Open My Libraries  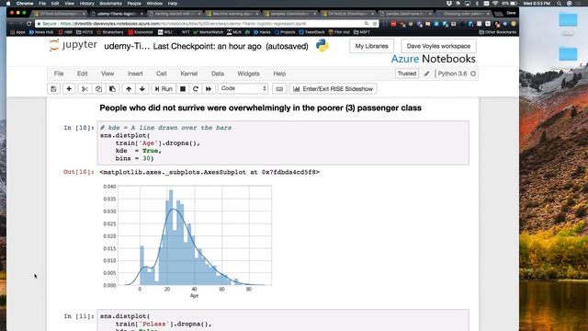pyautogui.click(x=371, y=46)
